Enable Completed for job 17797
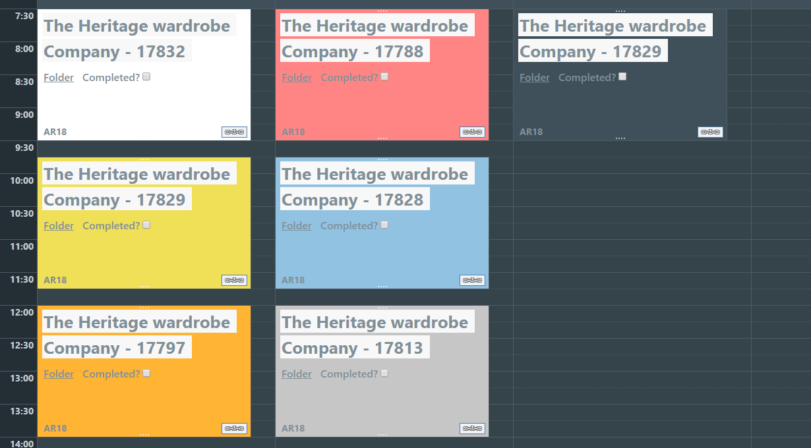Image resolution: width=811 pixels, height=448 pixels. point(146,373)
